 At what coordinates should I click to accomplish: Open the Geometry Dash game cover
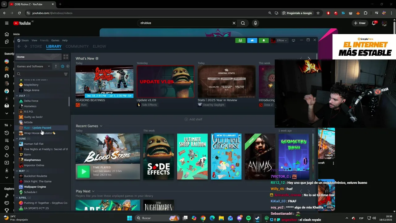pyautogui.click(x=294, y=156)
